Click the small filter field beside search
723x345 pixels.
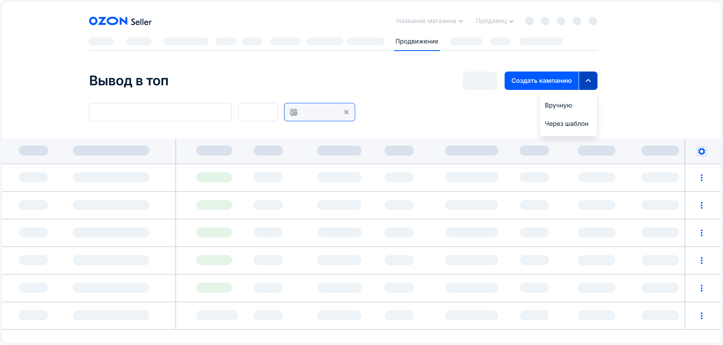(258, 112)
